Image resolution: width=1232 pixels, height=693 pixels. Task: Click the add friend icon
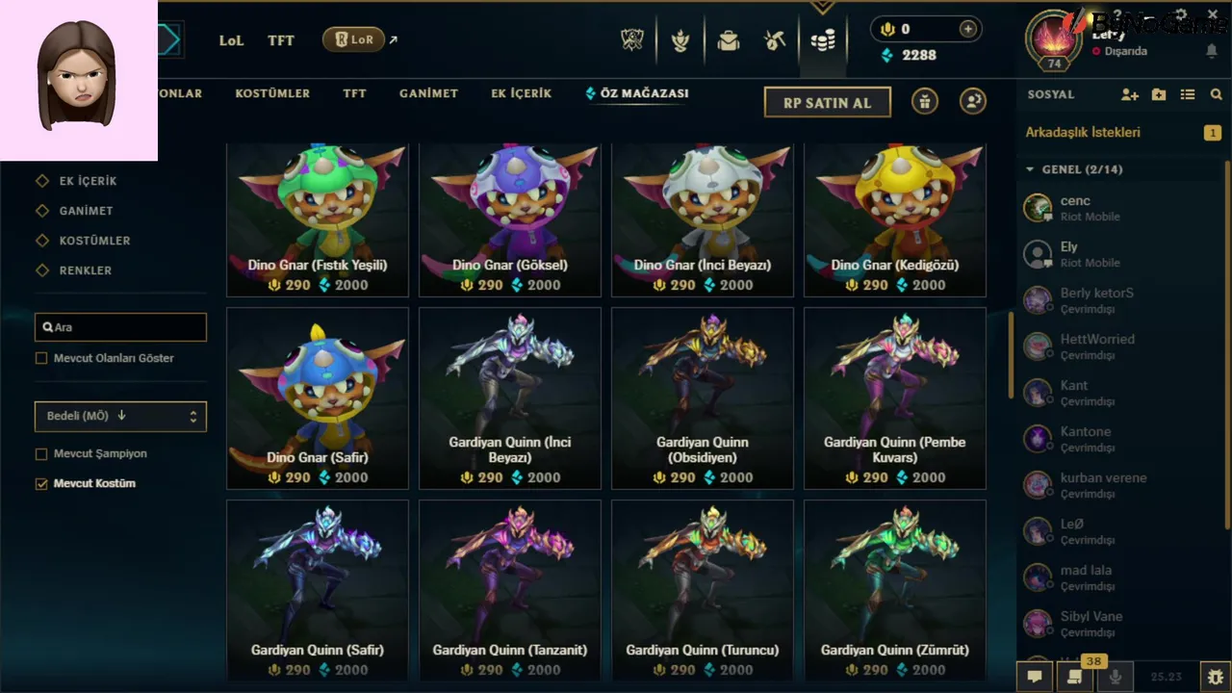click(1130, 94)
